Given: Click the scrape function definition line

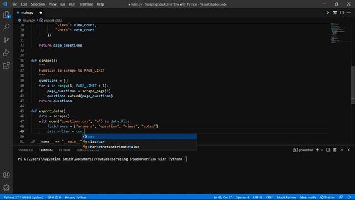Looking at the screenshot, I should 44,61.
